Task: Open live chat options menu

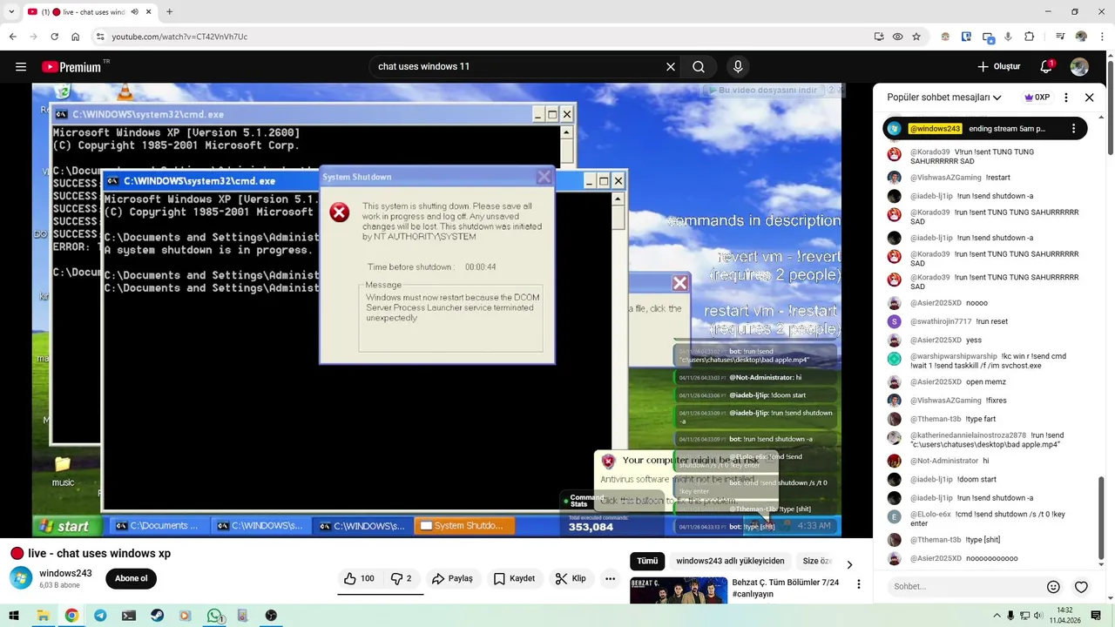Action: tap(1066, 98)
